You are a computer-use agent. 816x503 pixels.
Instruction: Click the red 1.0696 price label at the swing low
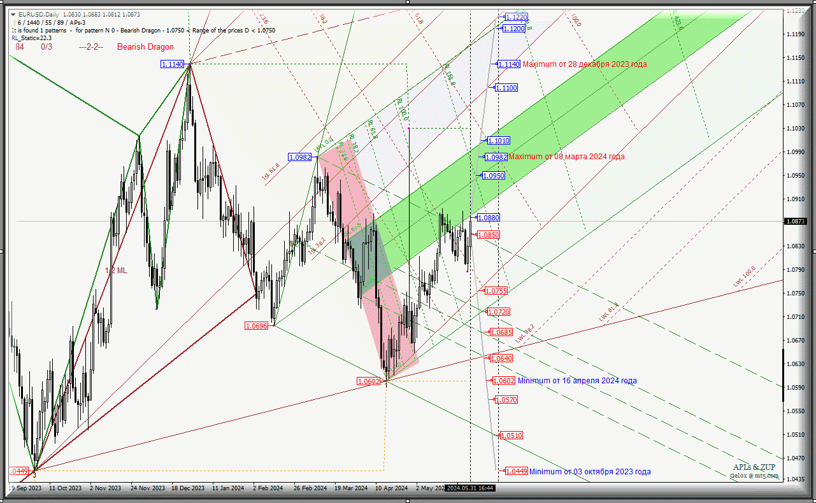click(257, 326)
